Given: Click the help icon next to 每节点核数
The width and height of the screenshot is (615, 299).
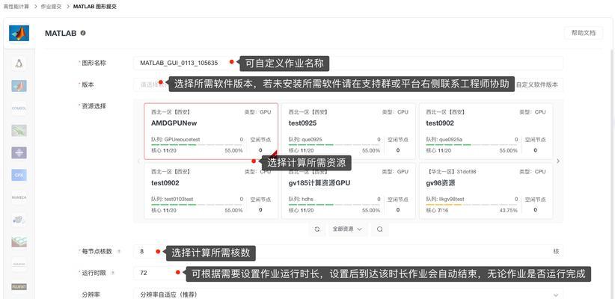Looking at the screenshot, I should 119,252.
